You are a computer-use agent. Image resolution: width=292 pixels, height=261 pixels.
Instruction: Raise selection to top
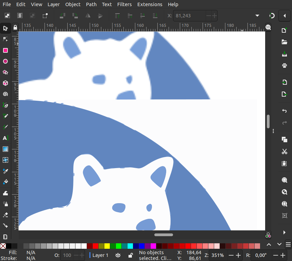click(x=117, y=16)
